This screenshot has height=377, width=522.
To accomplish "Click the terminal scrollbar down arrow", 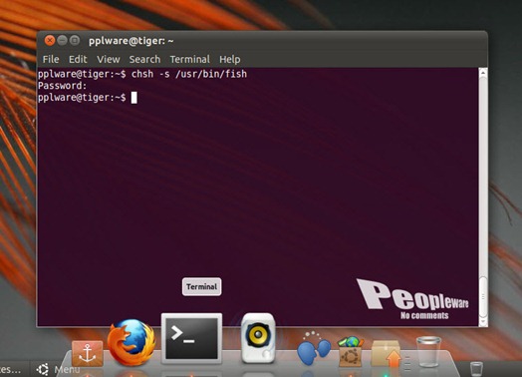I will (x=483, y=322).
